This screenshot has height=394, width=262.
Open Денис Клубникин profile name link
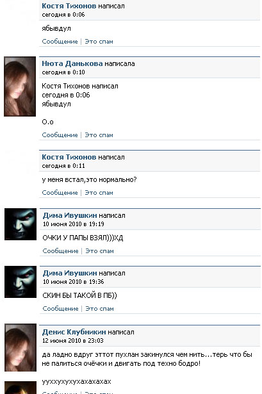(x=74, y=332)
